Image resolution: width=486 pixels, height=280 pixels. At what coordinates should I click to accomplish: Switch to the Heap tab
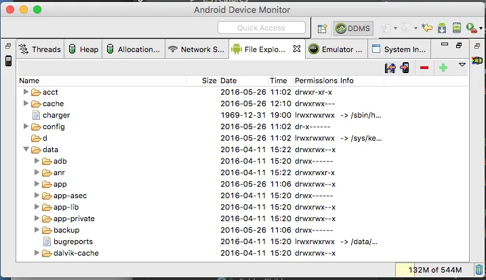coord(83,49)
